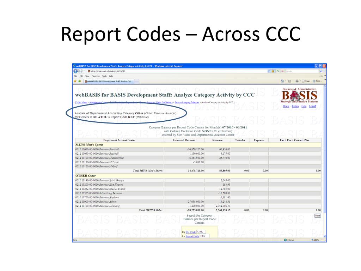The width and height of the screenshot is (361, 271).
Task: Click the Next button below the table
Action: point(318,216)
